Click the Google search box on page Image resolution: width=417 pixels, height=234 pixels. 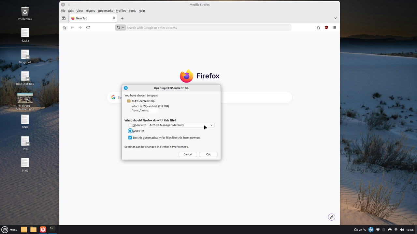(x=199, y=97)
